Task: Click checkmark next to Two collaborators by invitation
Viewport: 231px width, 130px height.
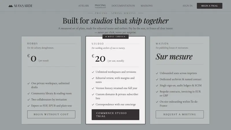Action: pyautogui.click(x=28, y=100)
